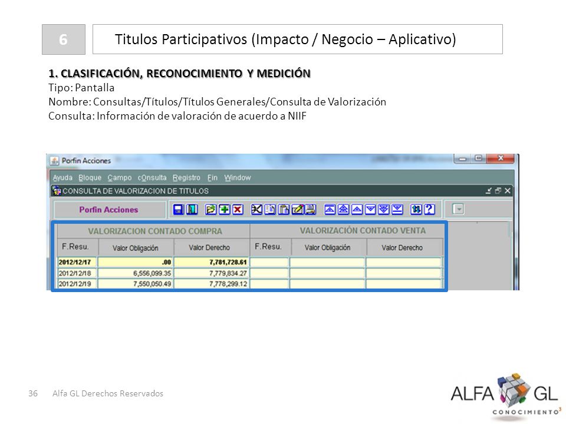Open the Ayuda menu

point(62,178)
